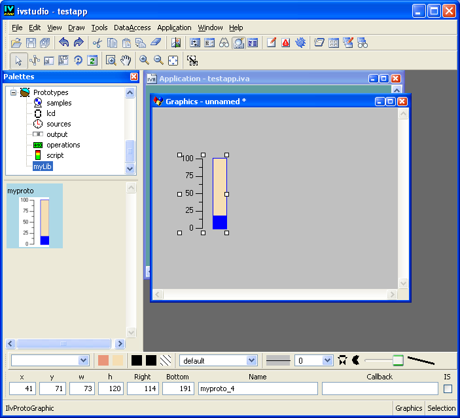Click the salmon foreground color swatch
This screenshot has width=460, height=418.
(x=103, y=360)
